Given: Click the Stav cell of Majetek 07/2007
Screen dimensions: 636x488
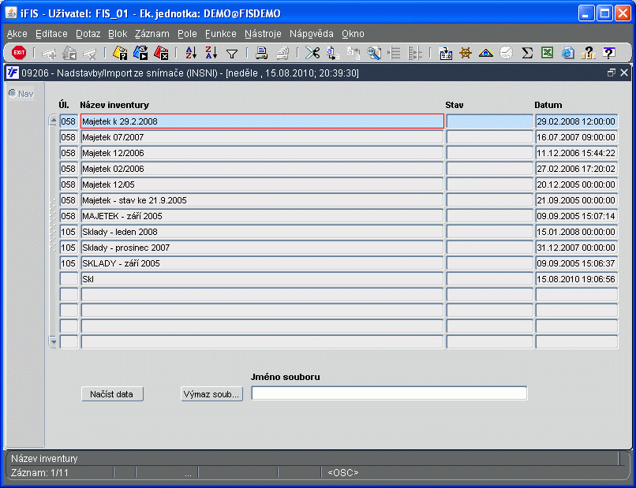Looking at the screenshot, I should tap(489, 137).
